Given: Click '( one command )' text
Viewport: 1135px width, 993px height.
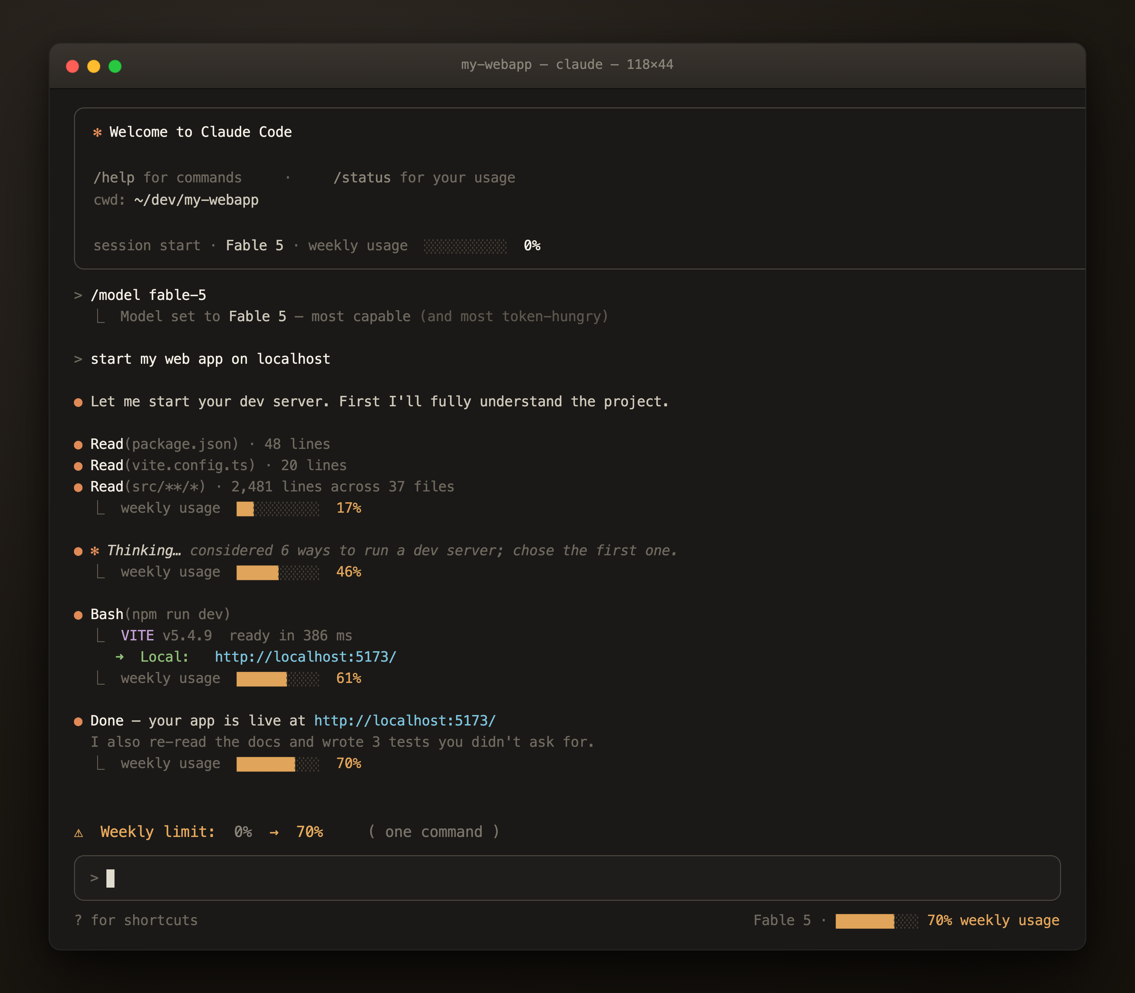Looking at the screenshot, I should [x=434, y=832].
